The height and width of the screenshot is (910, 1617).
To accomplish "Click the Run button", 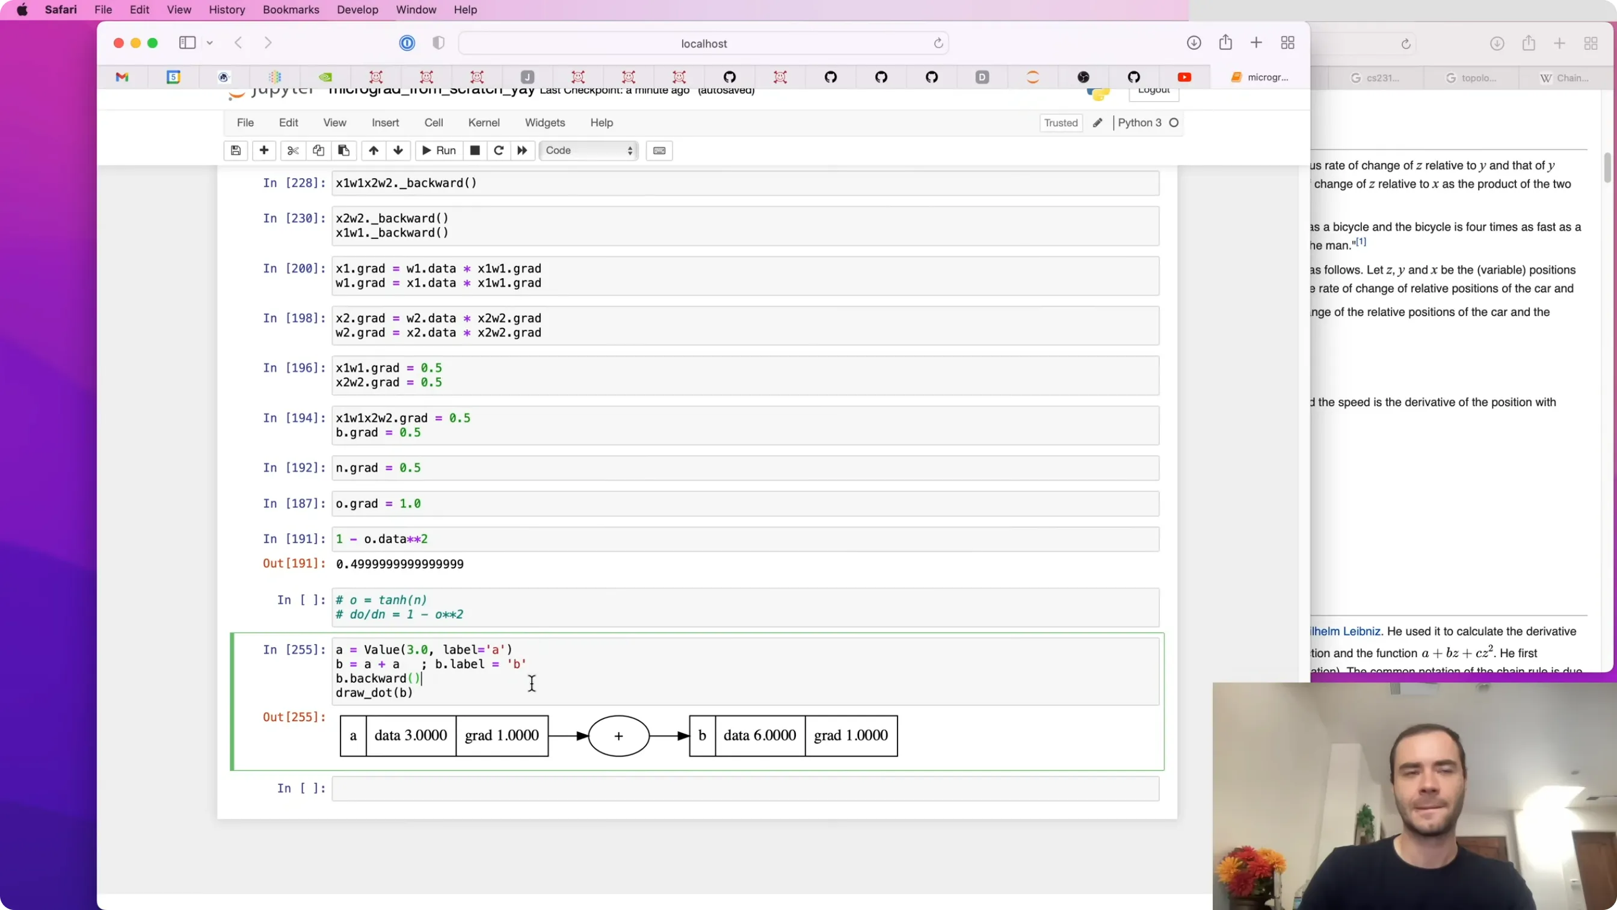I will pyautogui.click(x=439, y=150).
